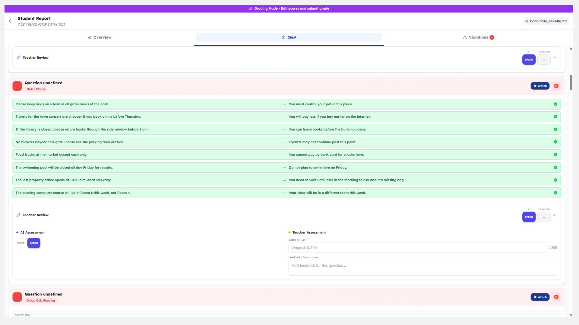This screenshot has height=325, width=579.
Task: Click 'Do not plan to swim here on Friday.'
Action: [318, 168]
